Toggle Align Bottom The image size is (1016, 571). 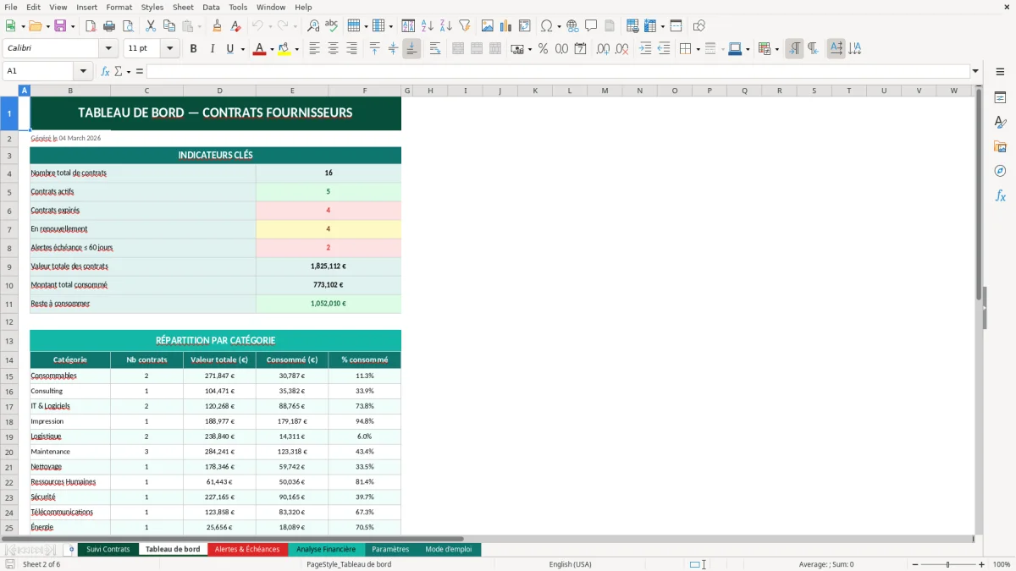pyautogui.click(x=411, y=49)
